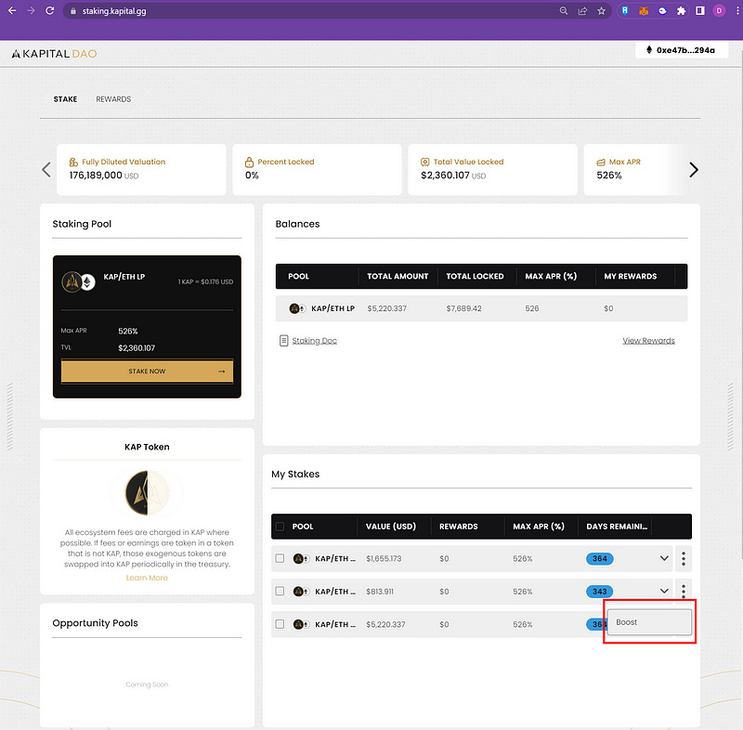Open the browser zoom magnifier icon
The image size is (743, 730).
(564, 10)
